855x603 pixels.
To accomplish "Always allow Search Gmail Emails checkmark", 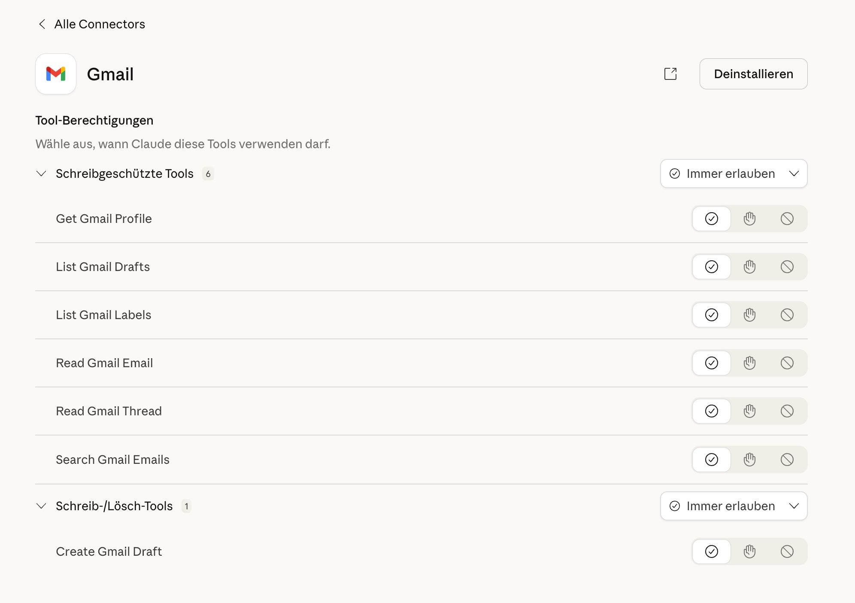I will (x=711, y=460).
